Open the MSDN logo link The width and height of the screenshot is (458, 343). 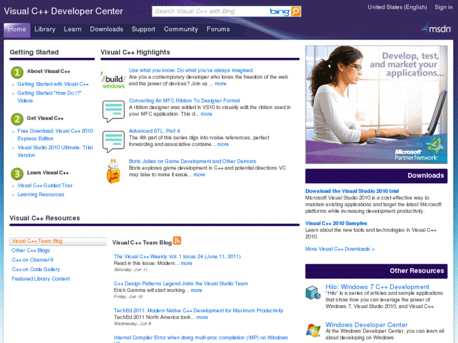click(436, 28)
